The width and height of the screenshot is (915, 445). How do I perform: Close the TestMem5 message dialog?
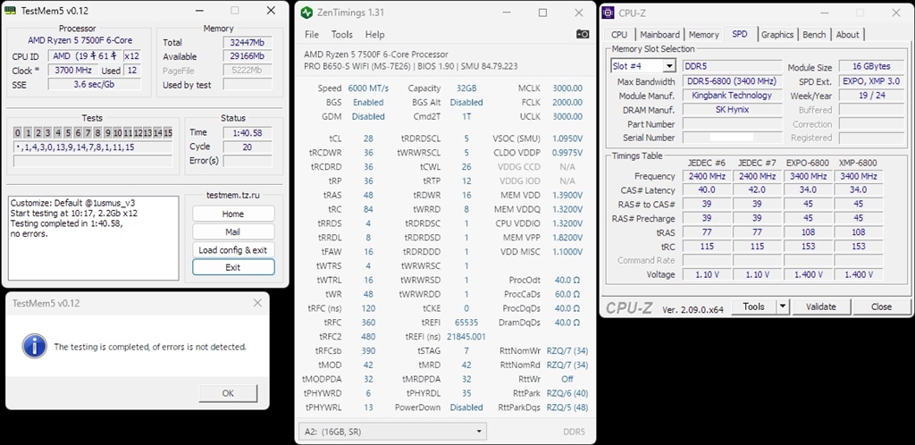(257, 303)
